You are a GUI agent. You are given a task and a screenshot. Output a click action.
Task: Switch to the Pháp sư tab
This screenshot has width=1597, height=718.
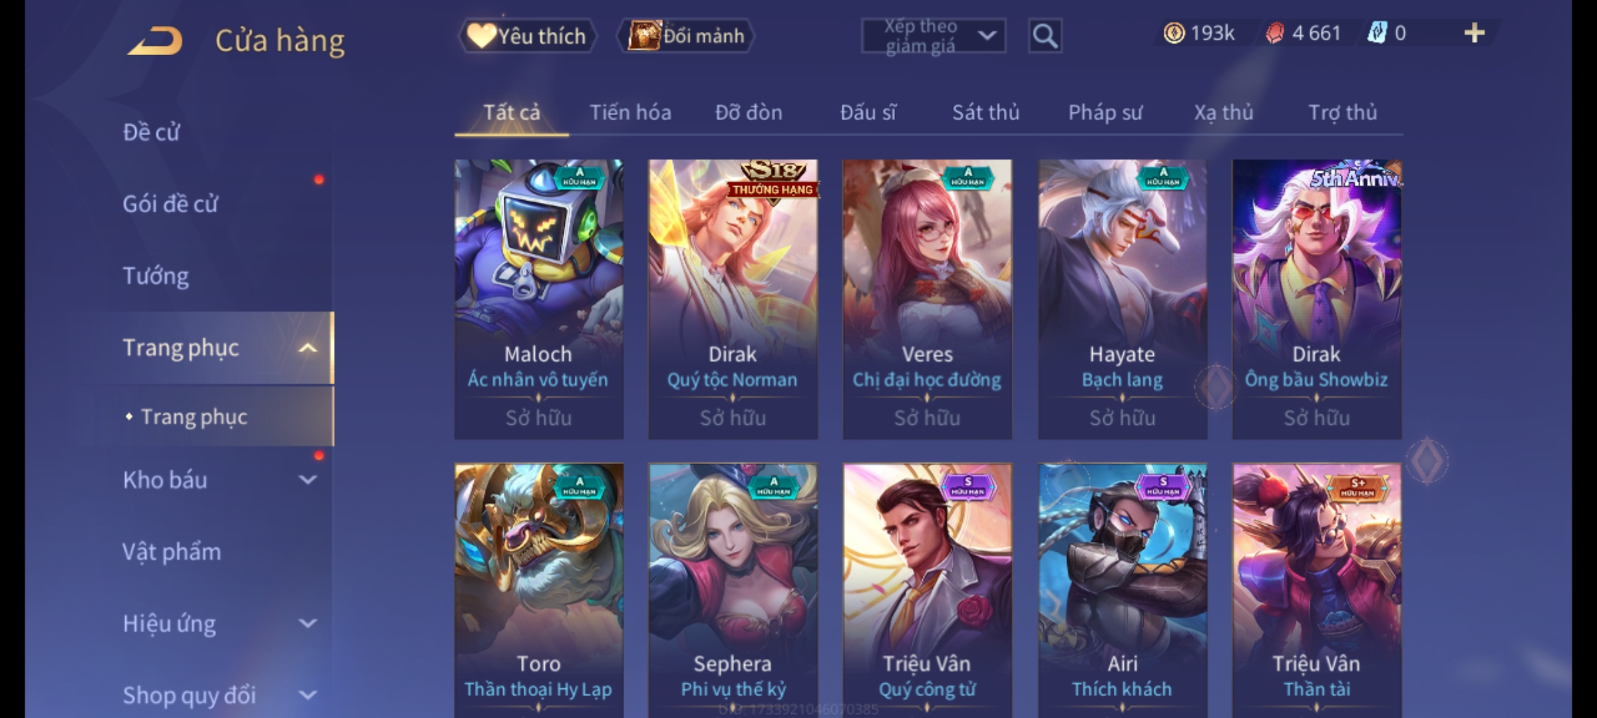pos(1105,112)
